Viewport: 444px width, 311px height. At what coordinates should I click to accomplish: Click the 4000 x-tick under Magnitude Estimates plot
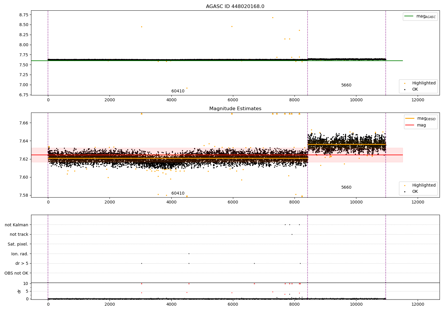171,202
